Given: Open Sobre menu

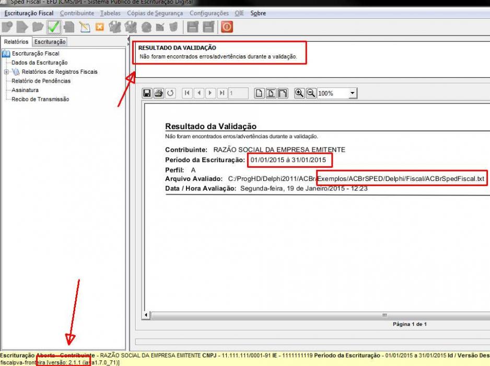Looking at the screenshot, I should pyautogui.click(x=258, y=13).
